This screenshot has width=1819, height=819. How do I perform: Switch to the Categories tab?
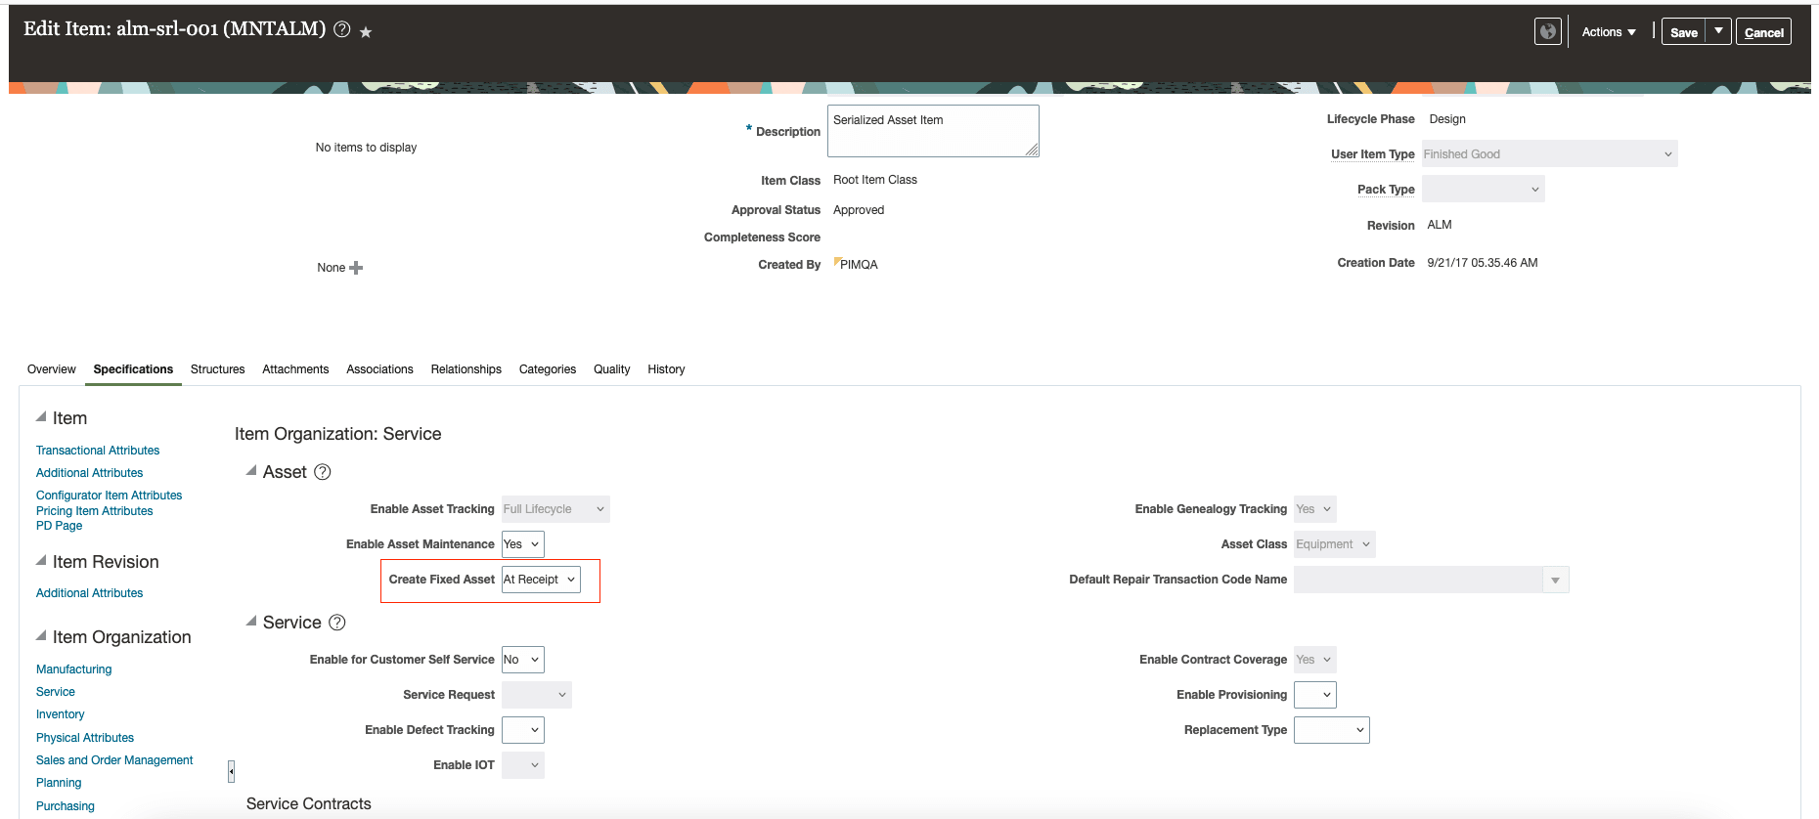(548, 369)
